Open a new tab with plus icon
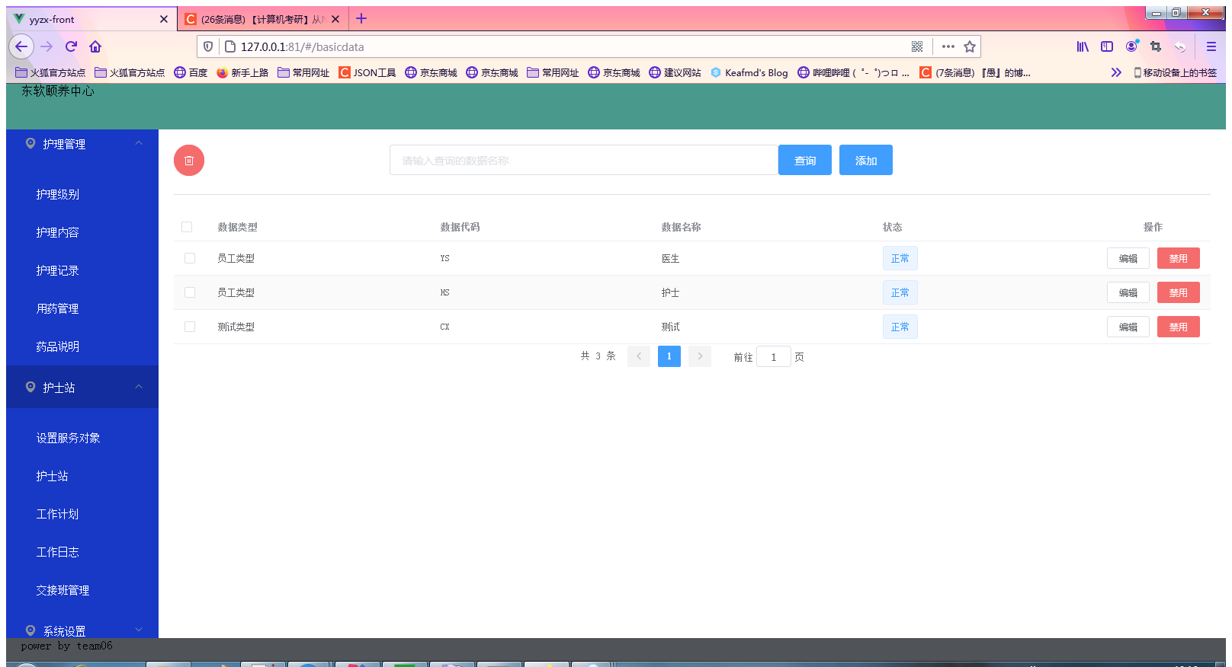This screenshot has height=667, width=1232. coord(361,18)
